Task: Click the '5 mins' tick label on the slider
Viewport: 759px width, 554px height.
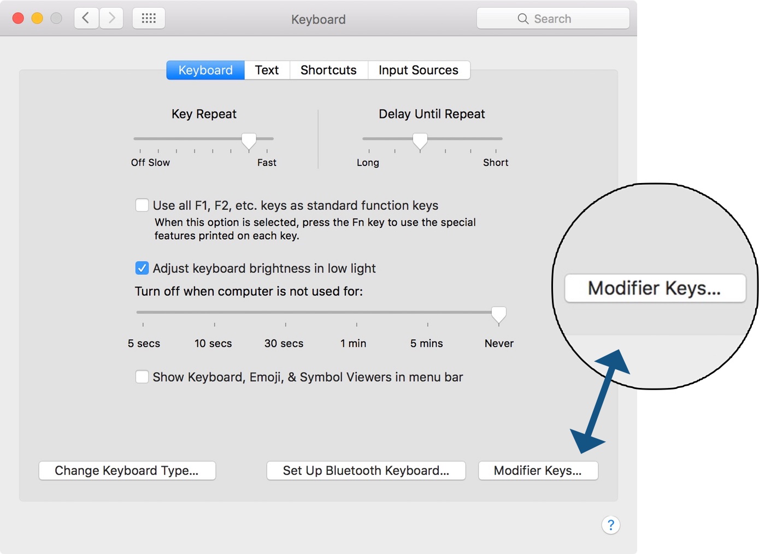Action: click(426, 343)
